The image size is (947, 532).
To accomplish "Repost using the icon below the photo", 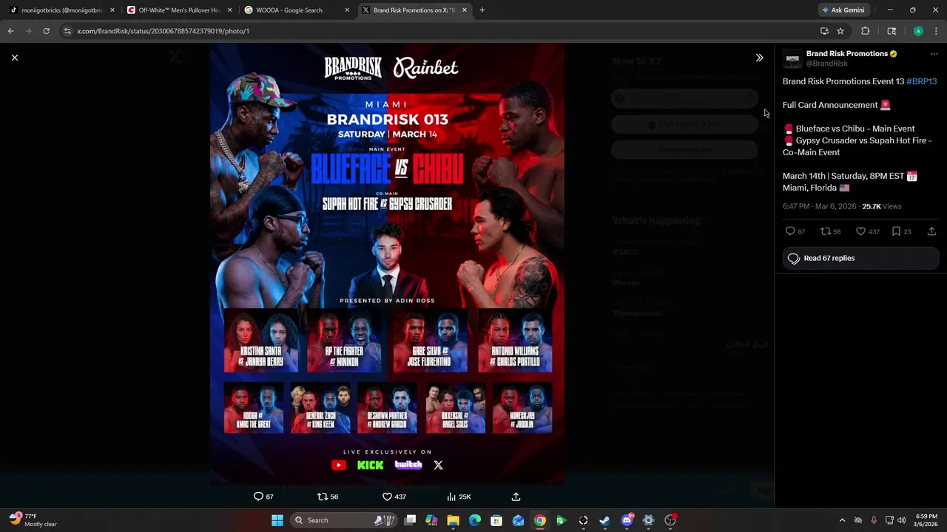I will click(x=322, y=497).
